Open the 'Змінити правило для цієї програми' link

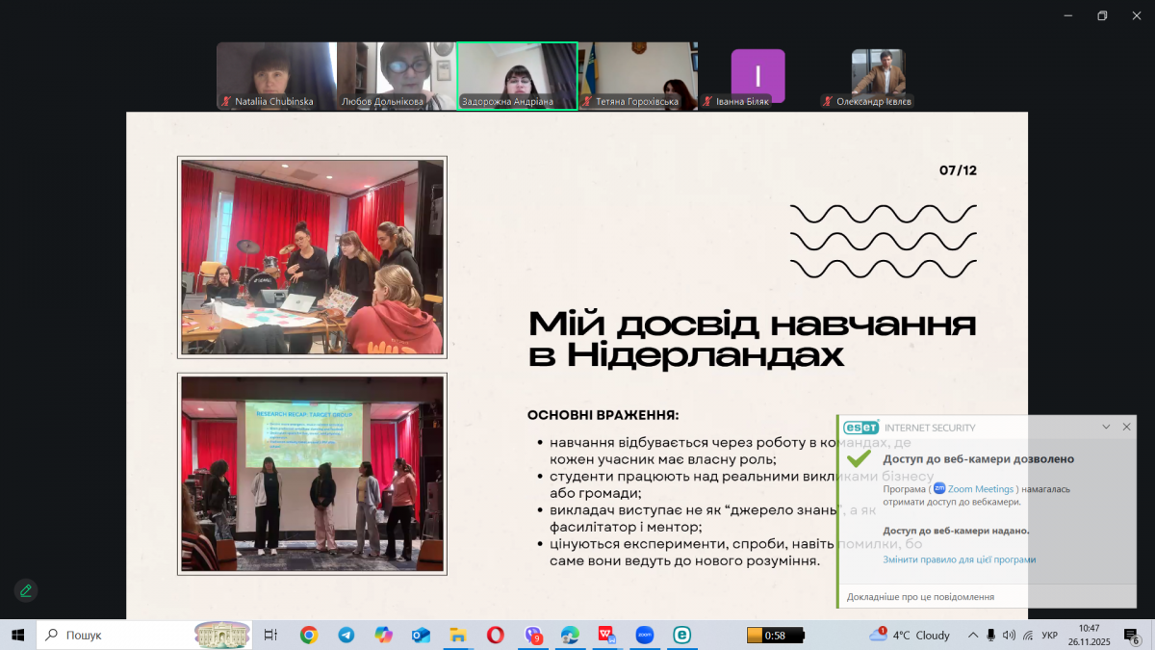[960, 559]
